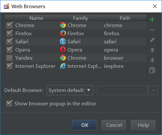The width and height of the screenshot is (162, 135).
Task: Select the Yandex name cell
Action: tap(36, 58)
